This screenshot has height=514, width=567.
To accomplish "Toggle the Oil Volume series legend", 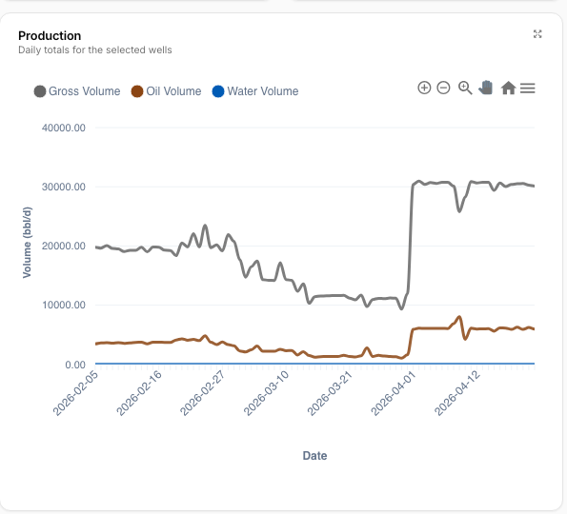I will 167,91.
